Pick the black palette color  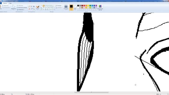(78, 6)
